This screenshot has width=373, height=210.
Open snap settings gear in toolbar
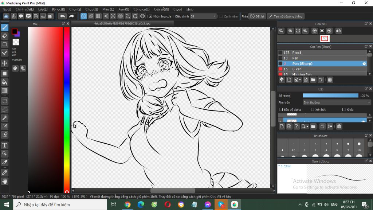click(x=142, y=16)
